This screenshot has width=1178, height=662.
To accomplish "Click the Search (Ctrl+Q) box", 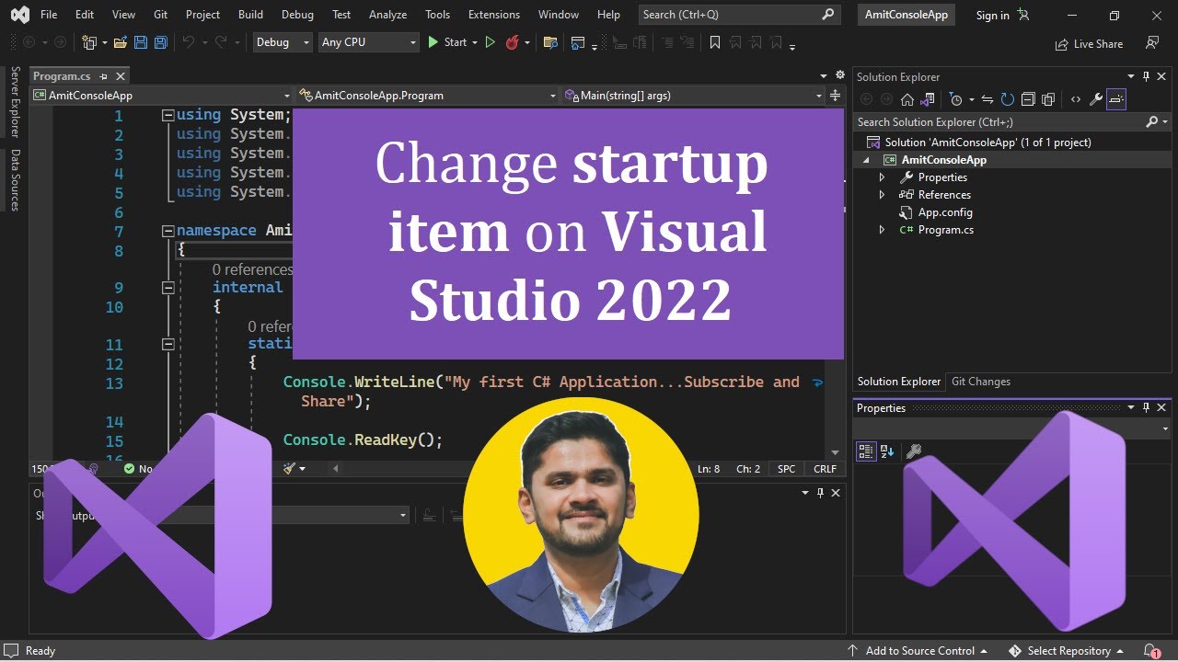I will (x=738, y=15).
